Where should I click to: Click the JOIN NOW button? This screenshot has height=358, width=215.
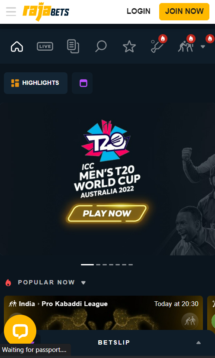tap(184, 11)
